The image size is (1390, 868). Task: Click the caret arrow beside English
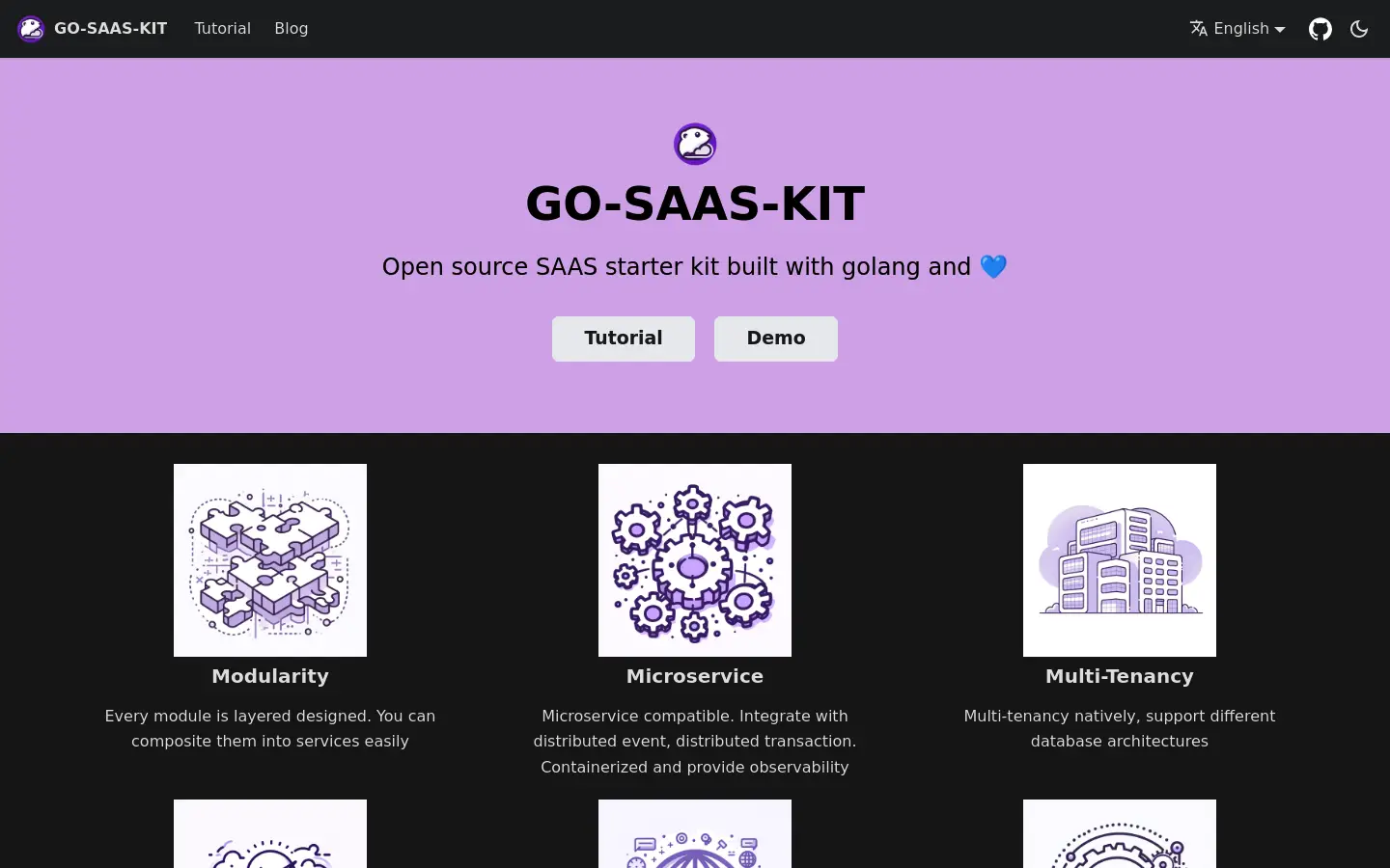(x=1280, y=30)
